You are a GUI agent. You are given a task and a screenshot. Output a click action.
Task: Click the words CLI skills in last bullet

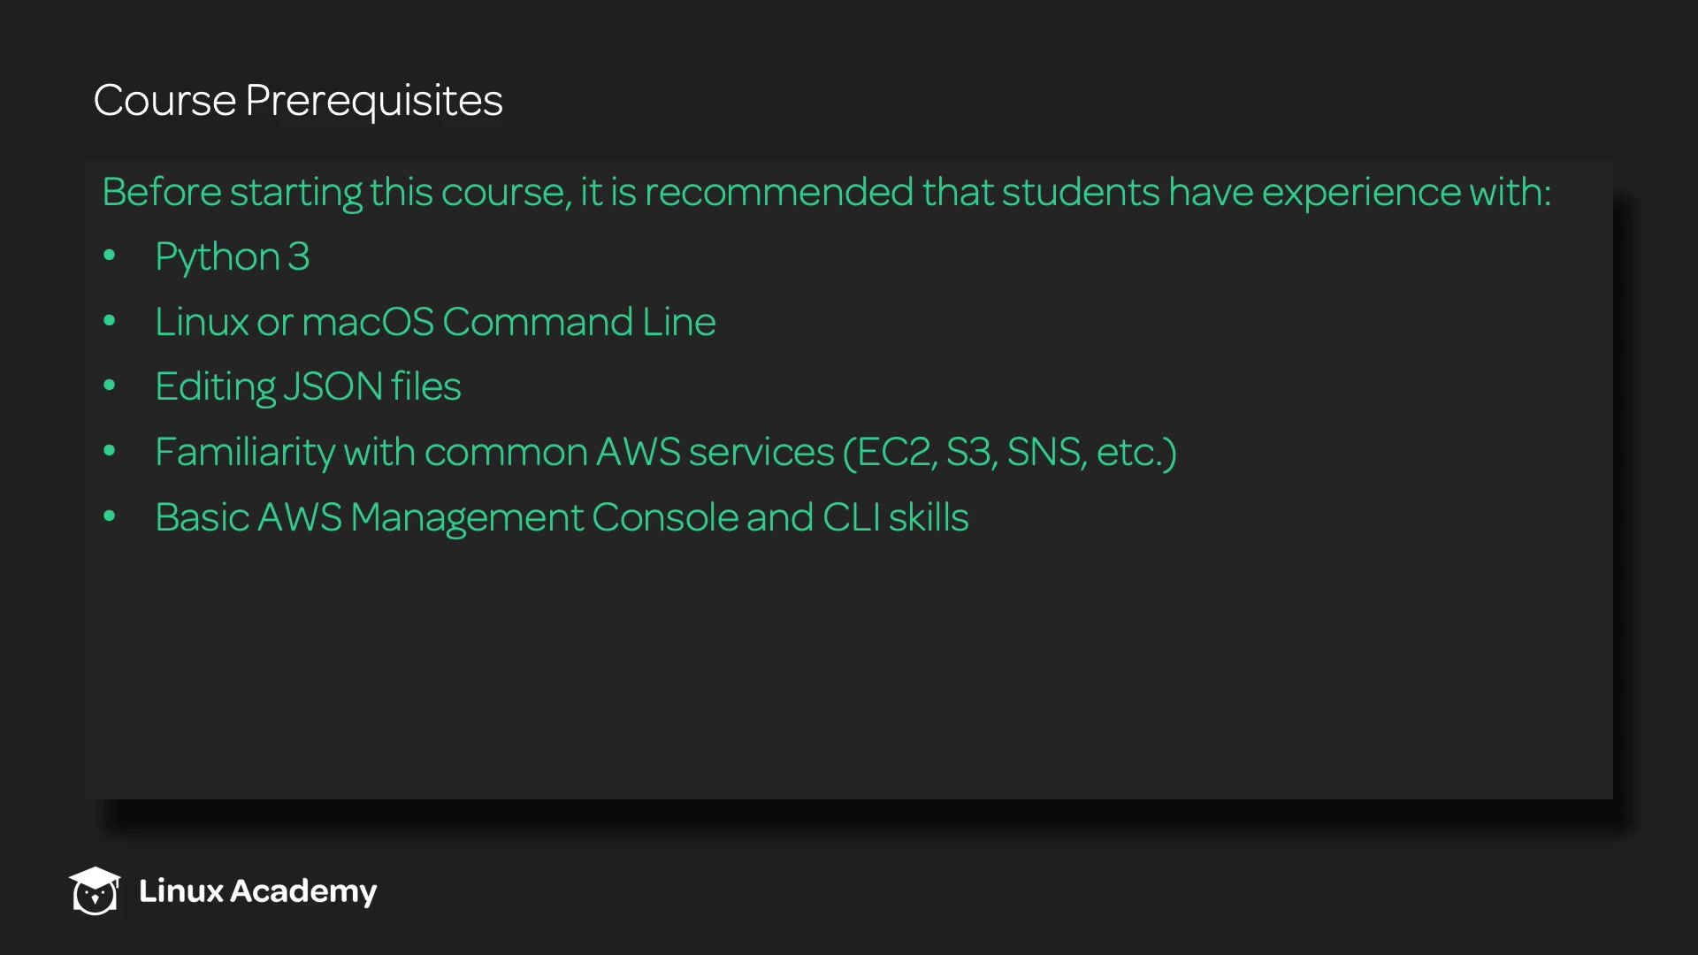(895, 517)
